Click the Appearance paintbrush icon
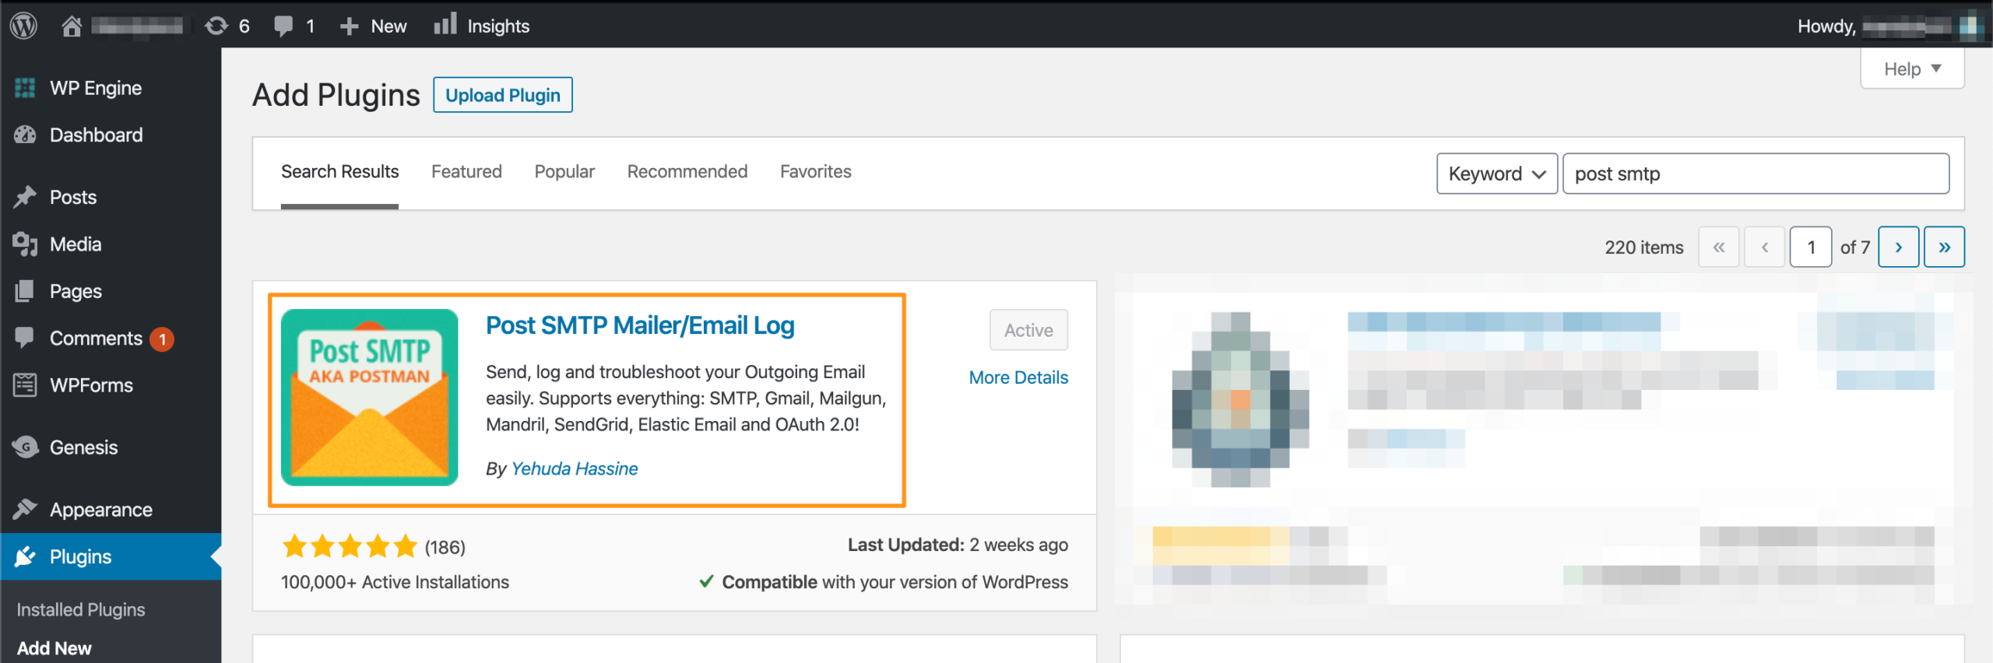This screenshot has height=663, width=1993. (25, 509)
